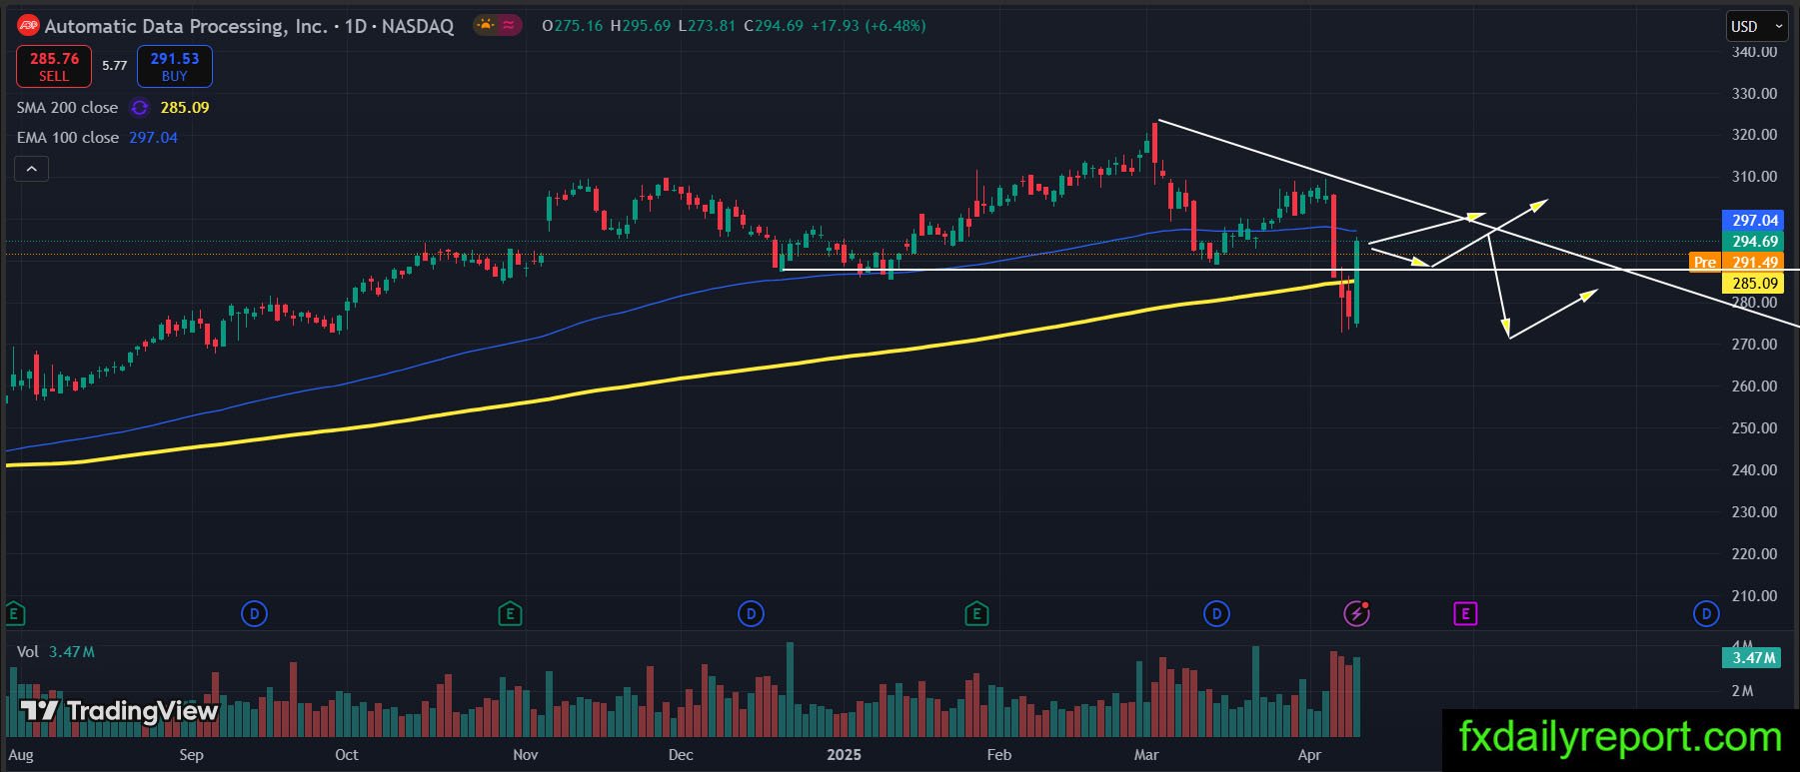Click the yellow 285.09 price axis label
The width and height of the screenshot is (1800, 772).
tap(1752, 284)
